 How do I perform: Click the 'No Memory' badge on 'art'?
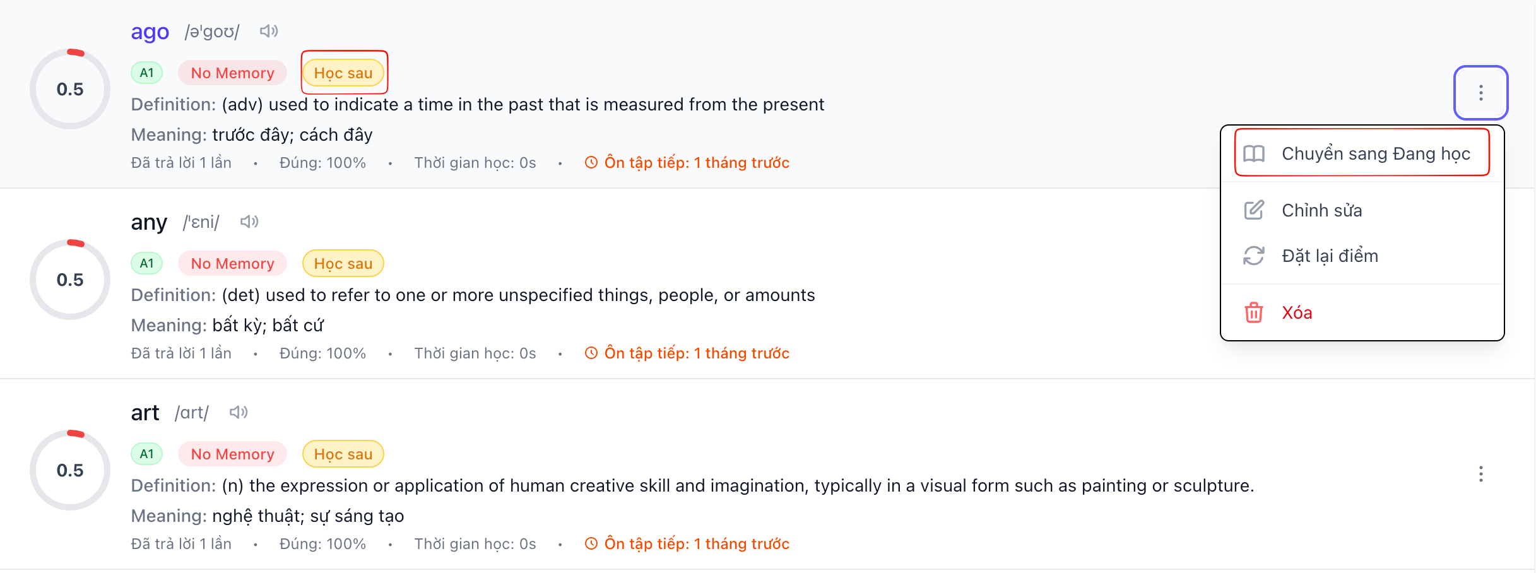point(232,454)
